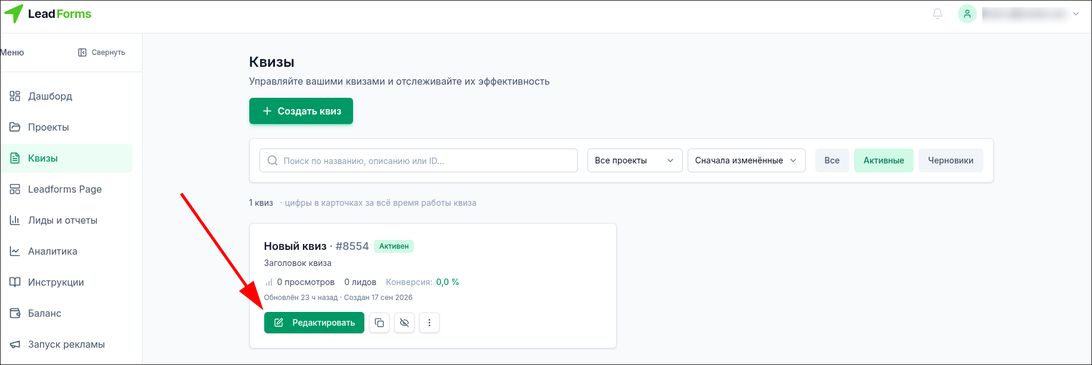Click the Аналитика line chart icon
Viewport: 1092px width, 365px height.
pos(15,251)
